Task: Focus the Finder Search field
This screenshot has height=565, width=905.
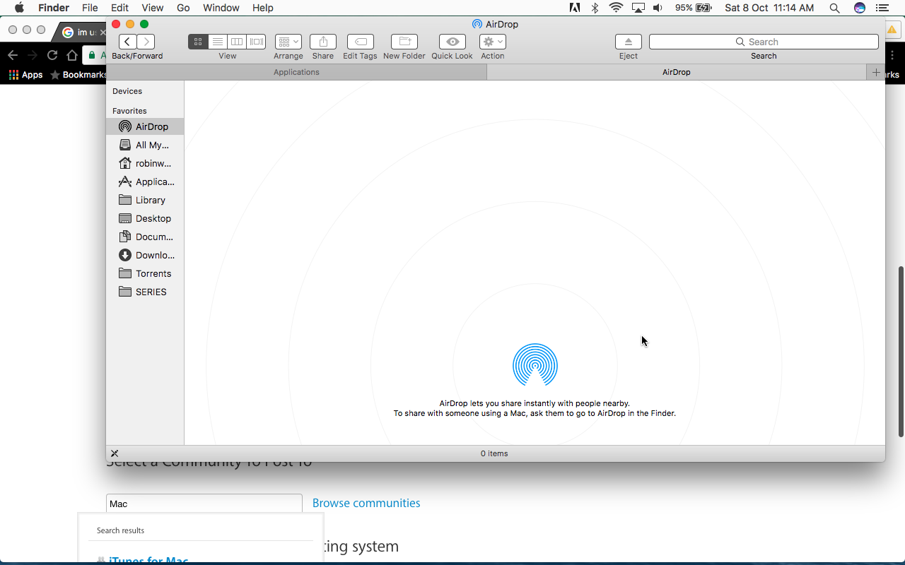Action: (x=764, y=42)
